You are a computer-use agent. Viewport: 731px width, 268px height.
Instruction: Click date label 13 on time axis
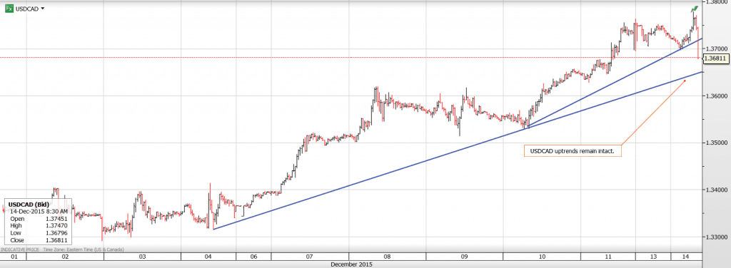(653, 257)
